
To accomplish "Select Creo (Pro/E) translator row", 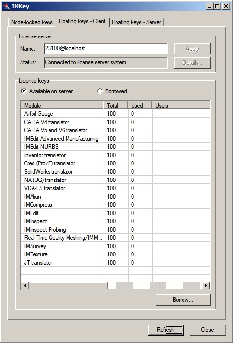I will point(116,163).
